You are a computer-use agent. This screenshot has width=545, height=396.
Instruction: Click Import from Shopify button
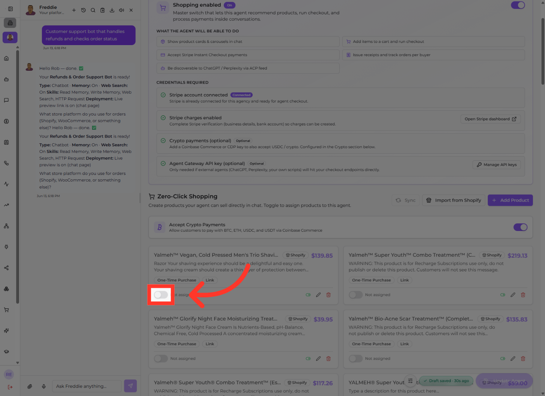point(454,200)
